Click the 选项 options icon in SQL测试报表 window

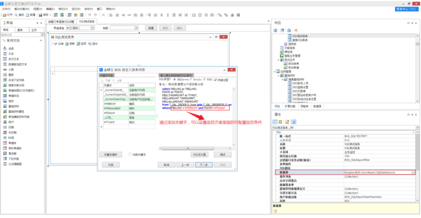(x=78, y=44)
